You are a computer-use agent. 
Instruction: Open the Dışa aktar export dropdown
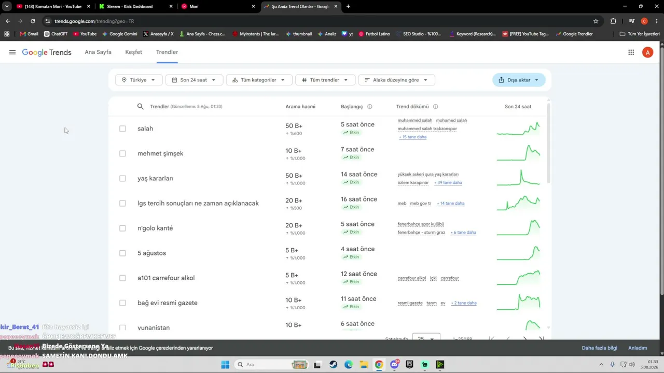(x=519, y=80)
